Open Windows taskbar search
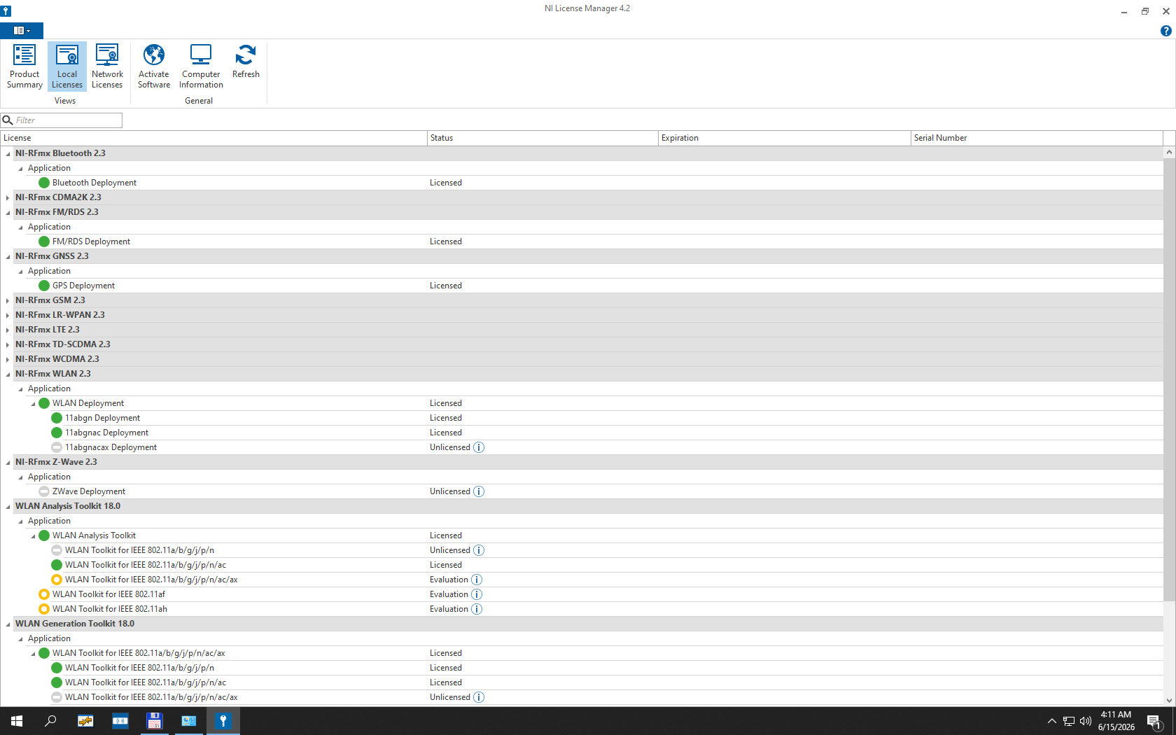This screenshot has height=735, width=1176. [x=50, y=721]
